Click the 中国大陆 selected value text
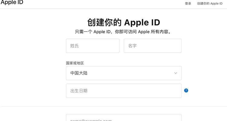Image resolution: width=227 pixels, height=121 pixels. coord(79,73)
